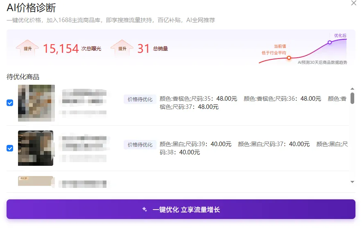
Task: Click the 次总曝光 label
Action: [91, 49]
